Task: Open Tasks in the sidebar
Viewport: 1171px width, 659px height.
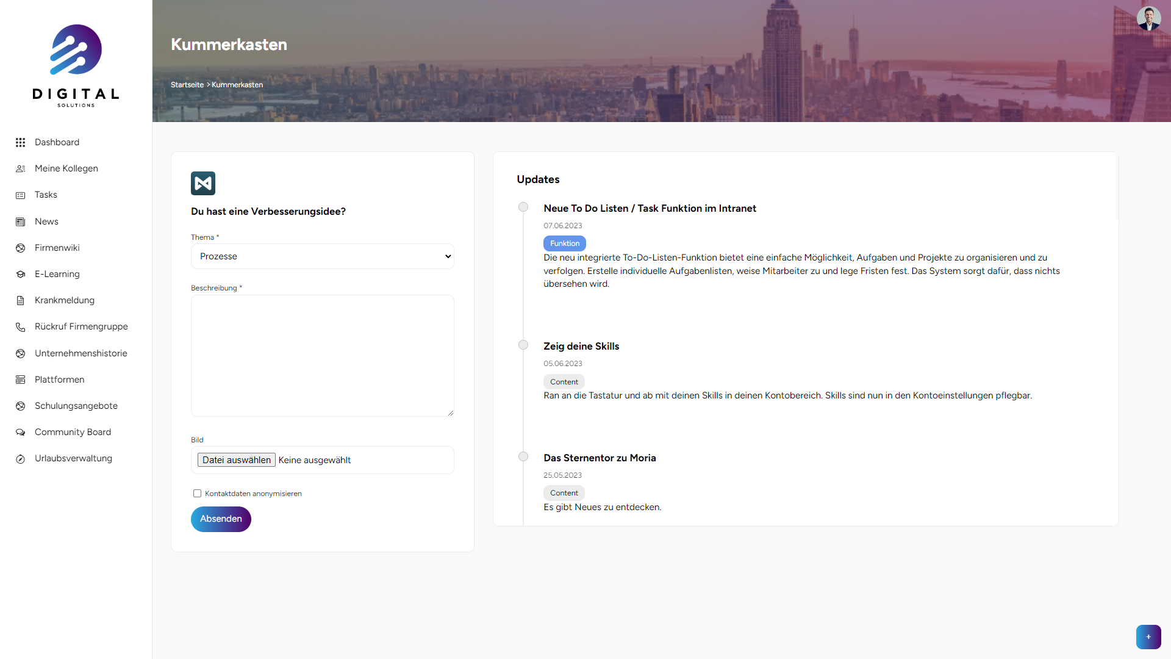Action: 46,195
